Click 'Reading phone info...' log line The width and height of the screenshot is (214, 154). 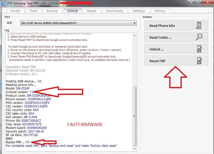[21, 85]
